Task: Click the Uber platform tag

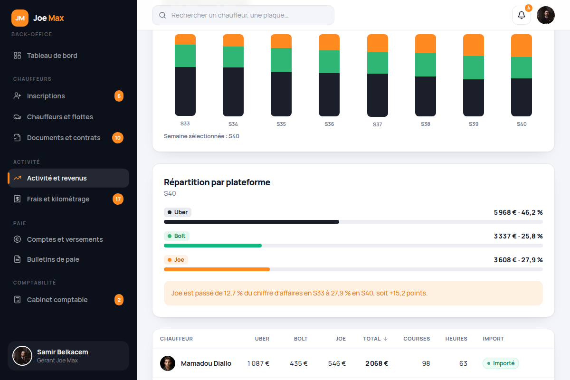Action: coord(178,212)
